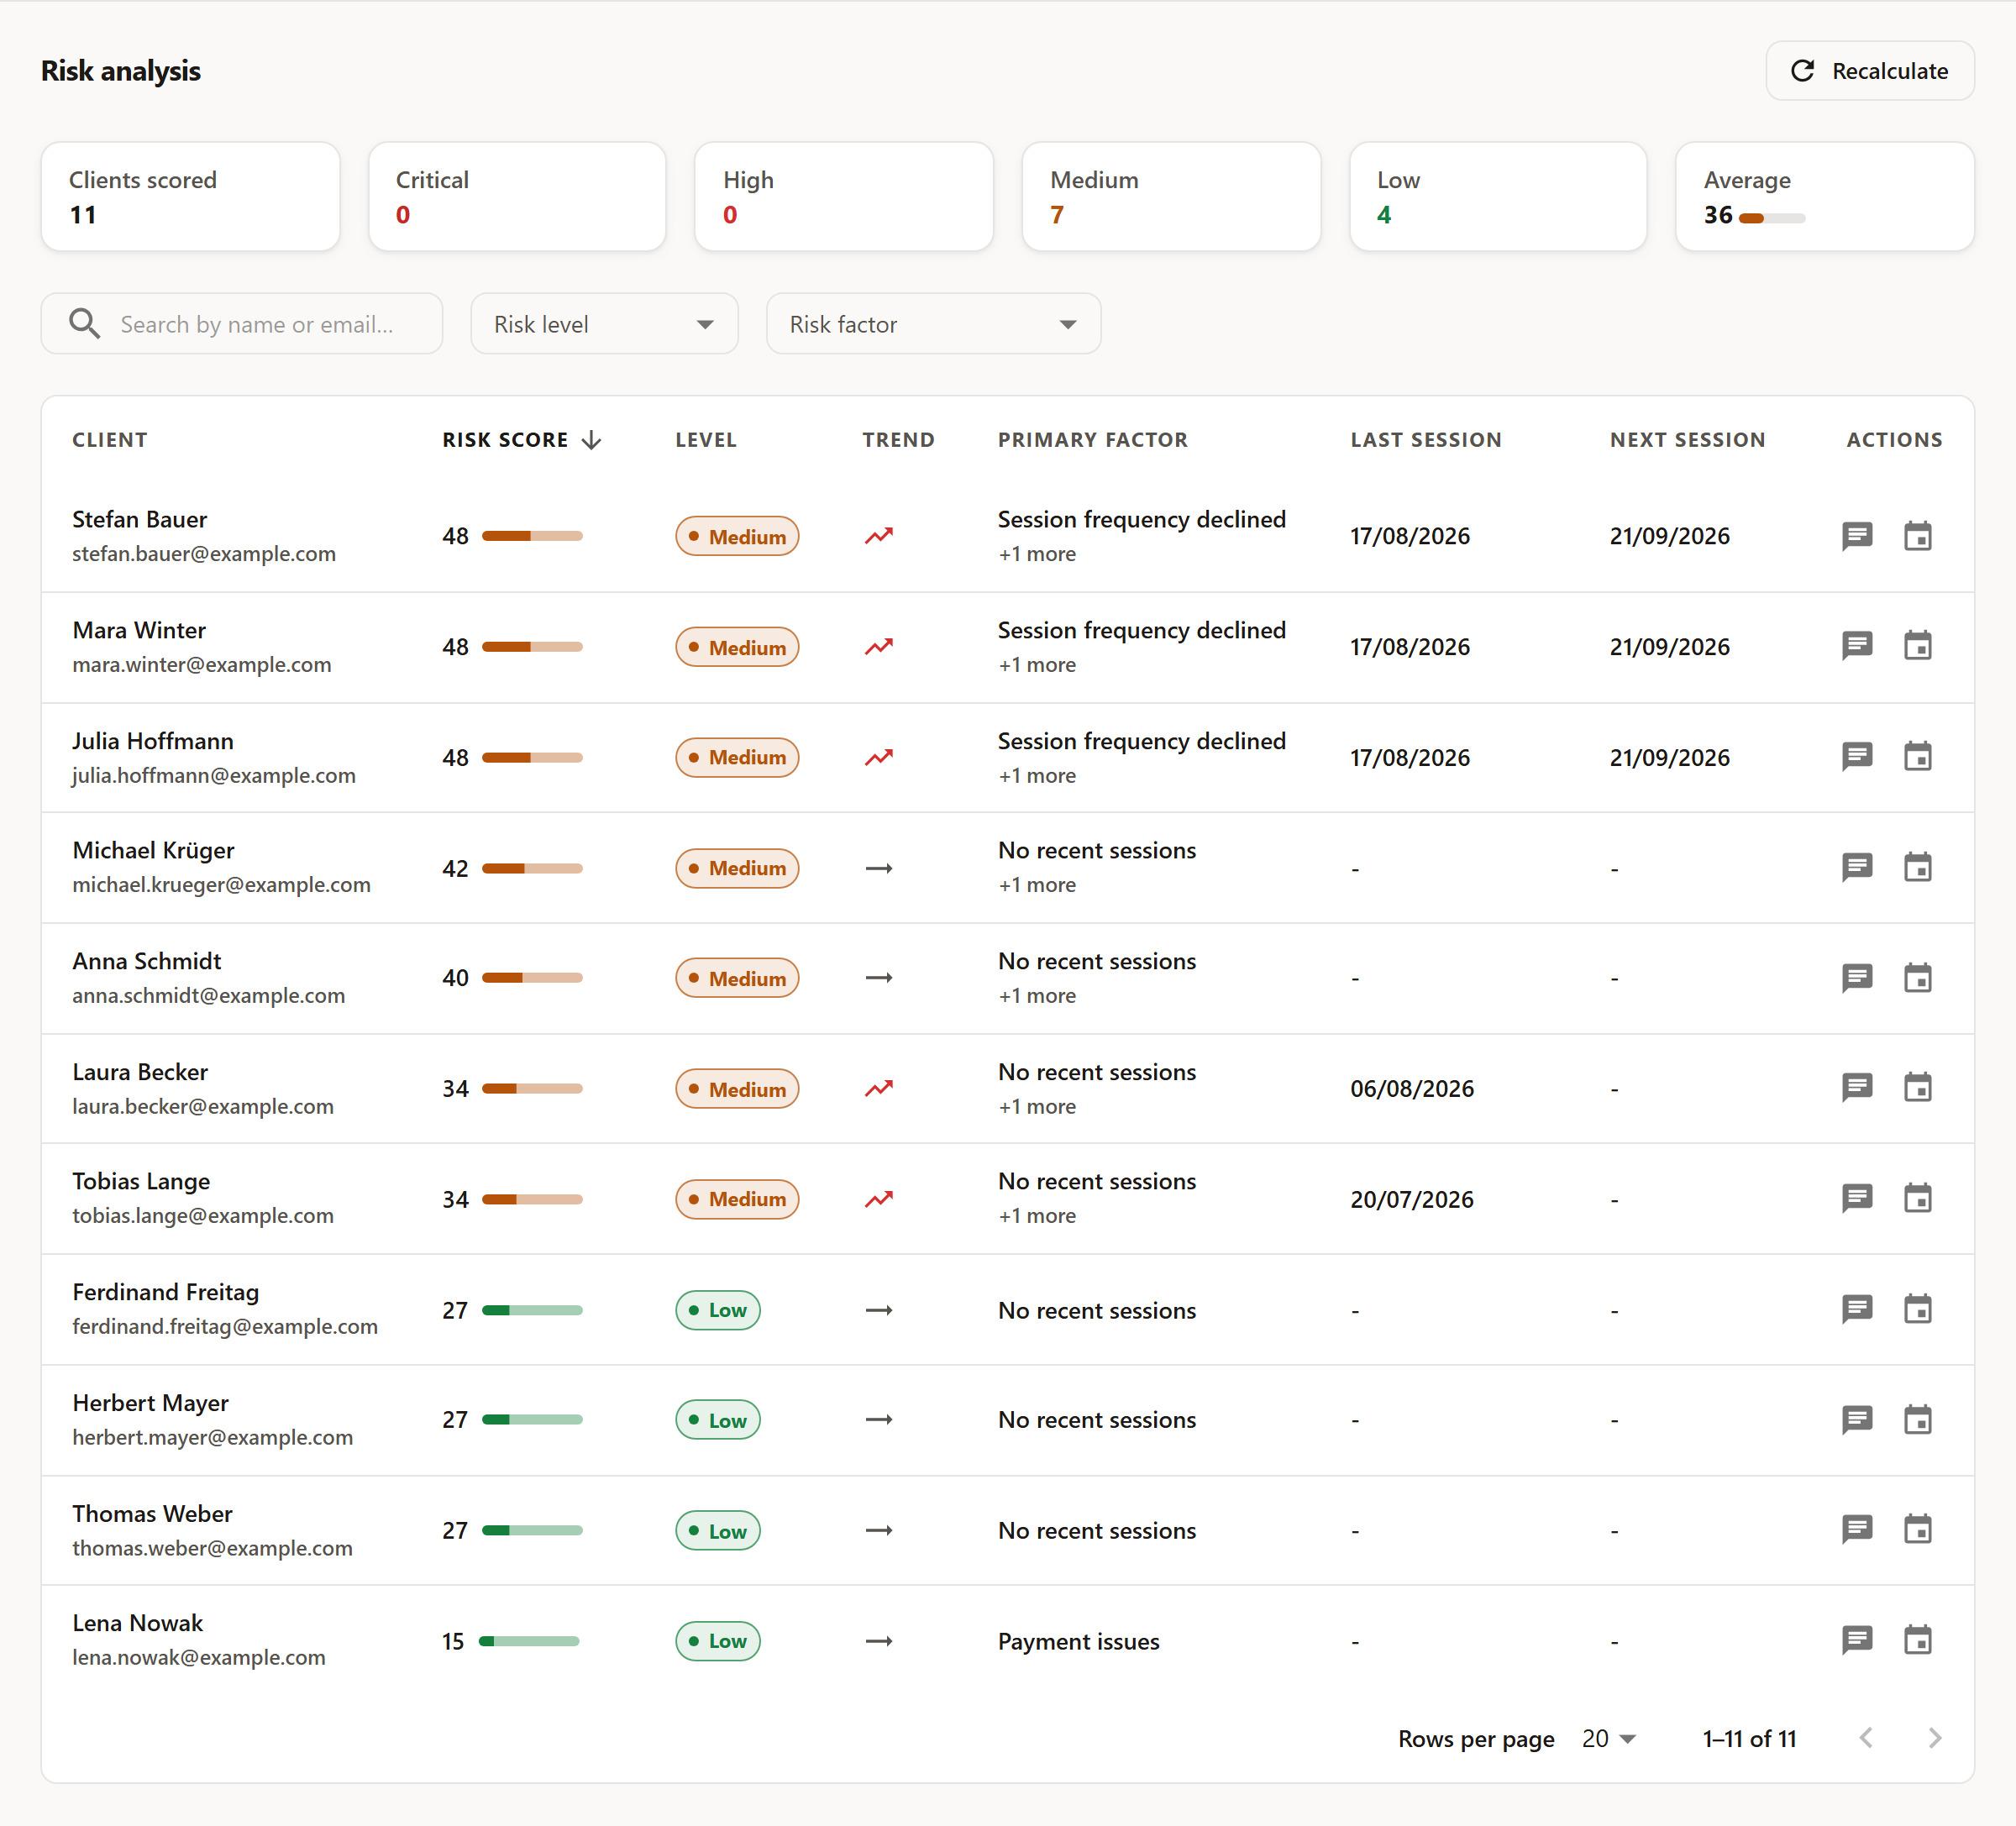
Task: Click Lena Nowak's risk score bar
Action: tap(529, 1641)
